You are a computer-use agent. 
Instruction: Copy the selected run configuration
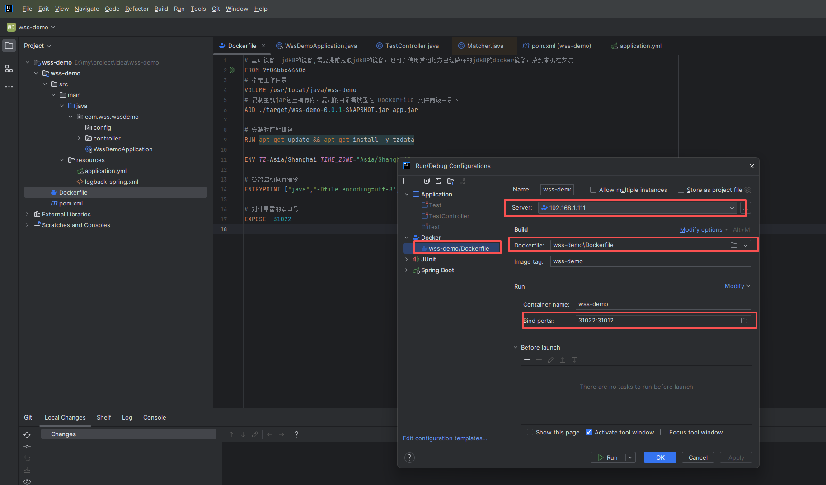(x=427, y=181)
